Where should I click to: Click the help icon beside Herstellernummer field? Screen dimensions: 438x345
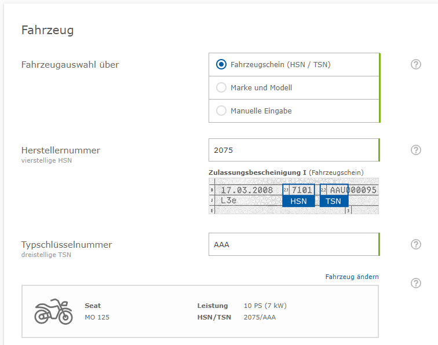[x=415, y=150]
